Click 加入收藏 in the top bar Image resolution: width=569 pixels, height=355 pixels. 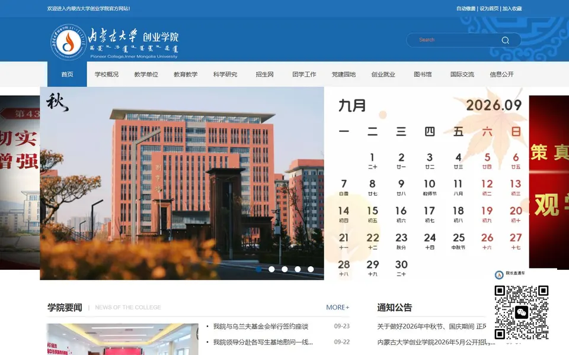click(x=512, y=8)
